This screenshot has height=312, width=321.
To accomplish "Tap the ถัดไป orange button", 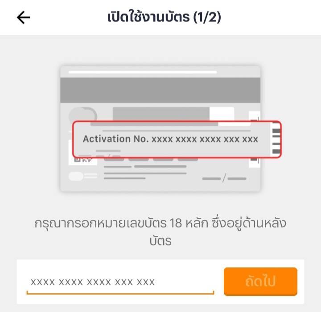I will coord(260,282).
